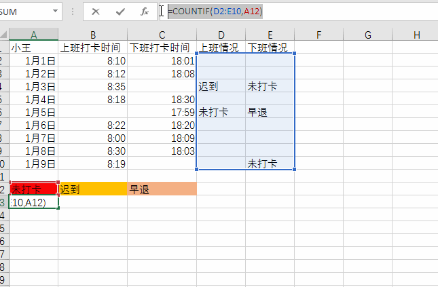The width and height of the screenshot is (438, 287).
Task: Select the date cell 1月4日
Action: coord(34,99)
